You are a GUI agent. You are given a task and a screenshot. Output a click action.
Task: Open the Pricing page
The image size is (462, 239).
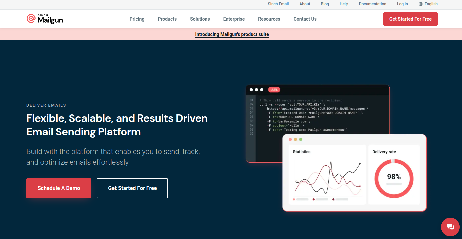pos(137,19)
